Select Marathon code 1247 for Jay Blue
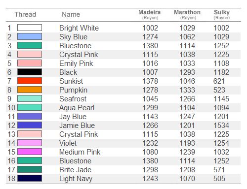This screenshot has width=247, height=189. click(x=187, y=117)
